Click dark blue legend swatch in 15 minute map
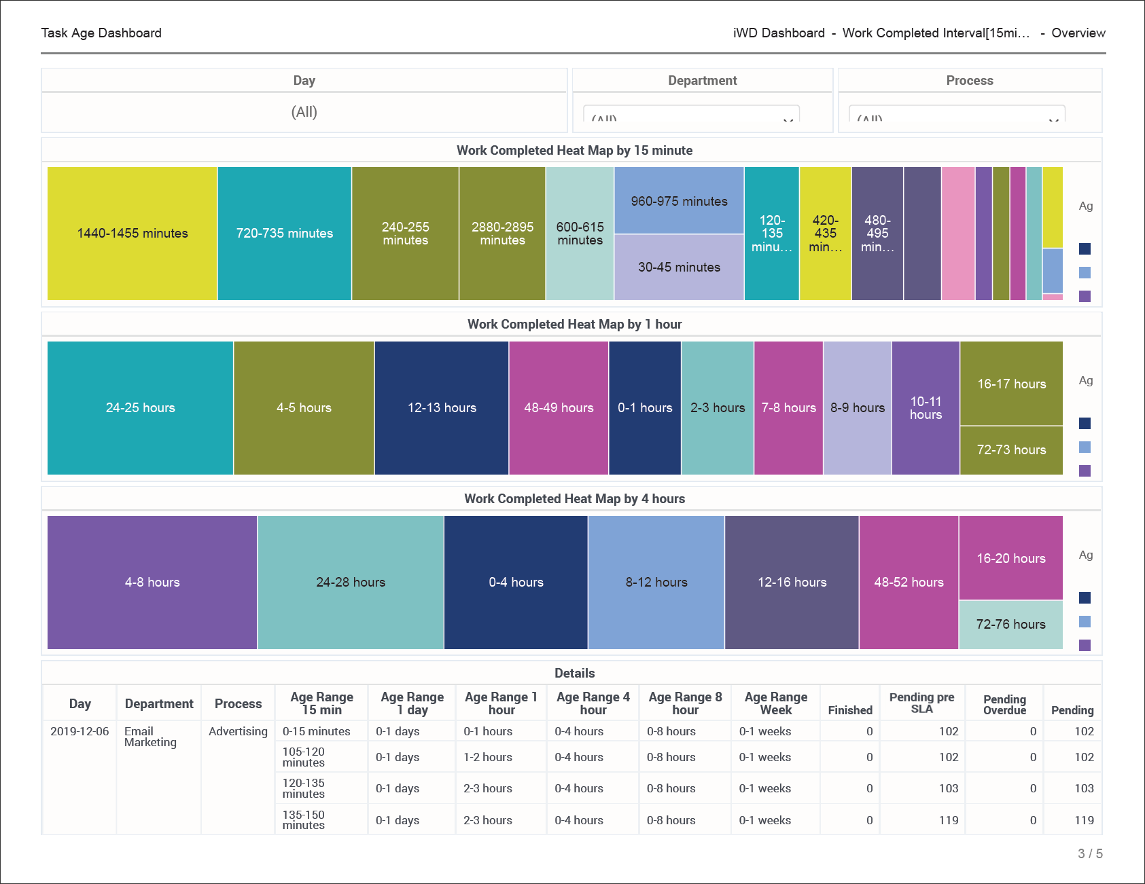The width and height of the screenshot is (1145, 884). click(1085, 249)
